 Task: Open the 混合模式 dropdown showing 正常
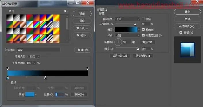pyautogui.click(x=127, y=19)
